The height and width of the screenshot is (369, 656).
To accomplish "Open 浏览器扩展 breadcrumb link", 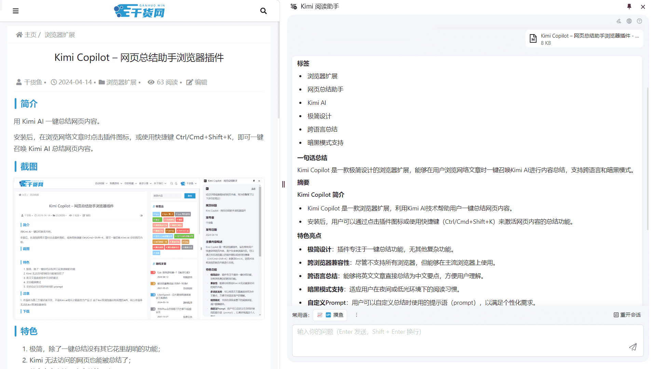I will click(x=60, y=35).
